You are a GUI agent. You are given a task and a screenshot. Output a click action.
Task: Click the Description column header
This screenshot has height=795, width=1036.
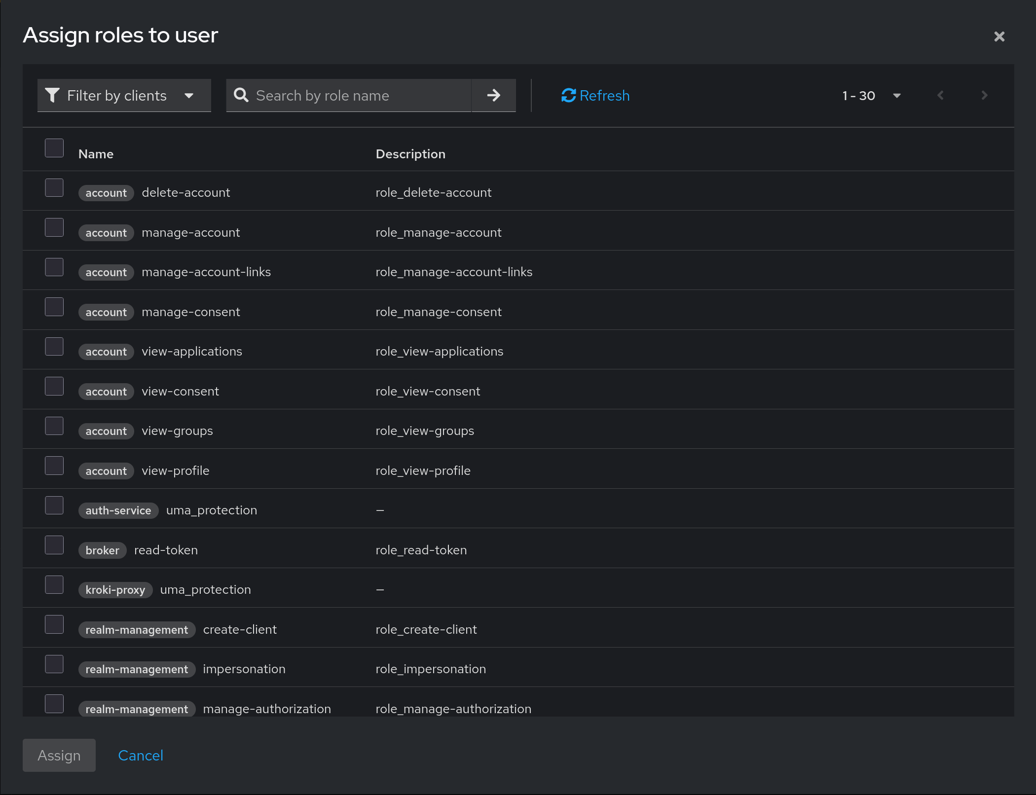tap(410, 154)
